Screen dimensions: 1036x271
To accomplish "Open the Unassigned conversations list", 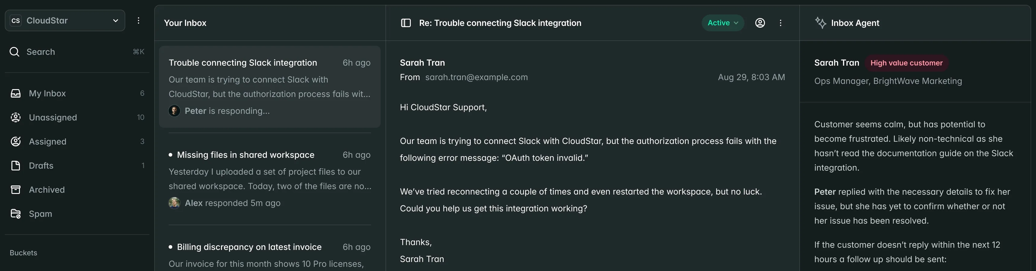I will coord(53,117).
